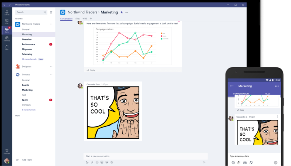Screen dimensions: 291x166
Task: Open Northwind Traders team options menu
Action: [x=51, y=24]
